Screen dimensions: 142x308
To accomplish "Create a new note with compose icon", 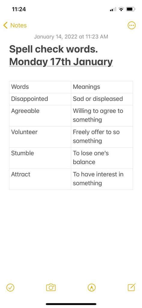I will point(131,287).
